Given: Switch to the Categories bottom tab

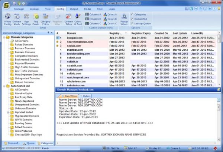Looking at the screenshot, I should (45, 143).
